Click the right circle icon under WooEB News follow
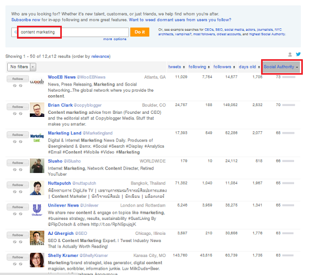 21,85
